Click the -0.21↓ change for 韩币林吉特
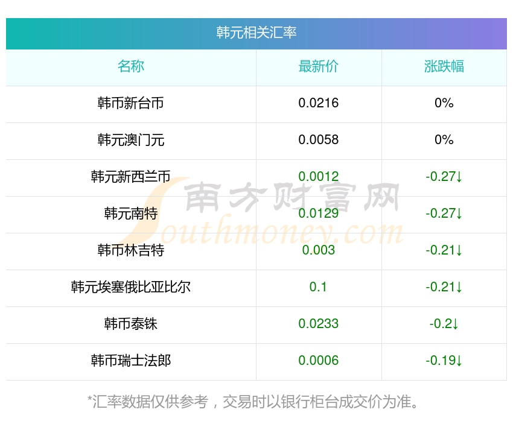The image size is (513, 421). pos(444,250)
